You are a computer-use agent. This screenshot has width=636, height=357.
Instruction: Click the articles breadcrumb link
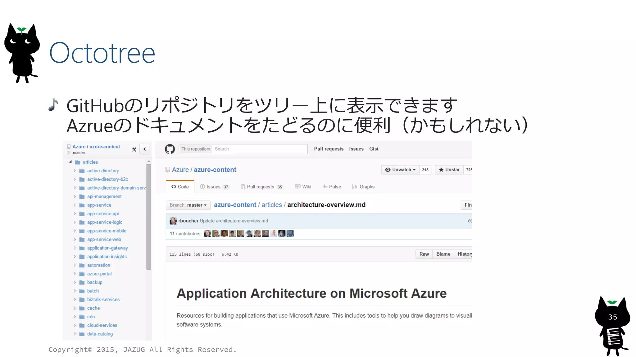click(272, 205)
